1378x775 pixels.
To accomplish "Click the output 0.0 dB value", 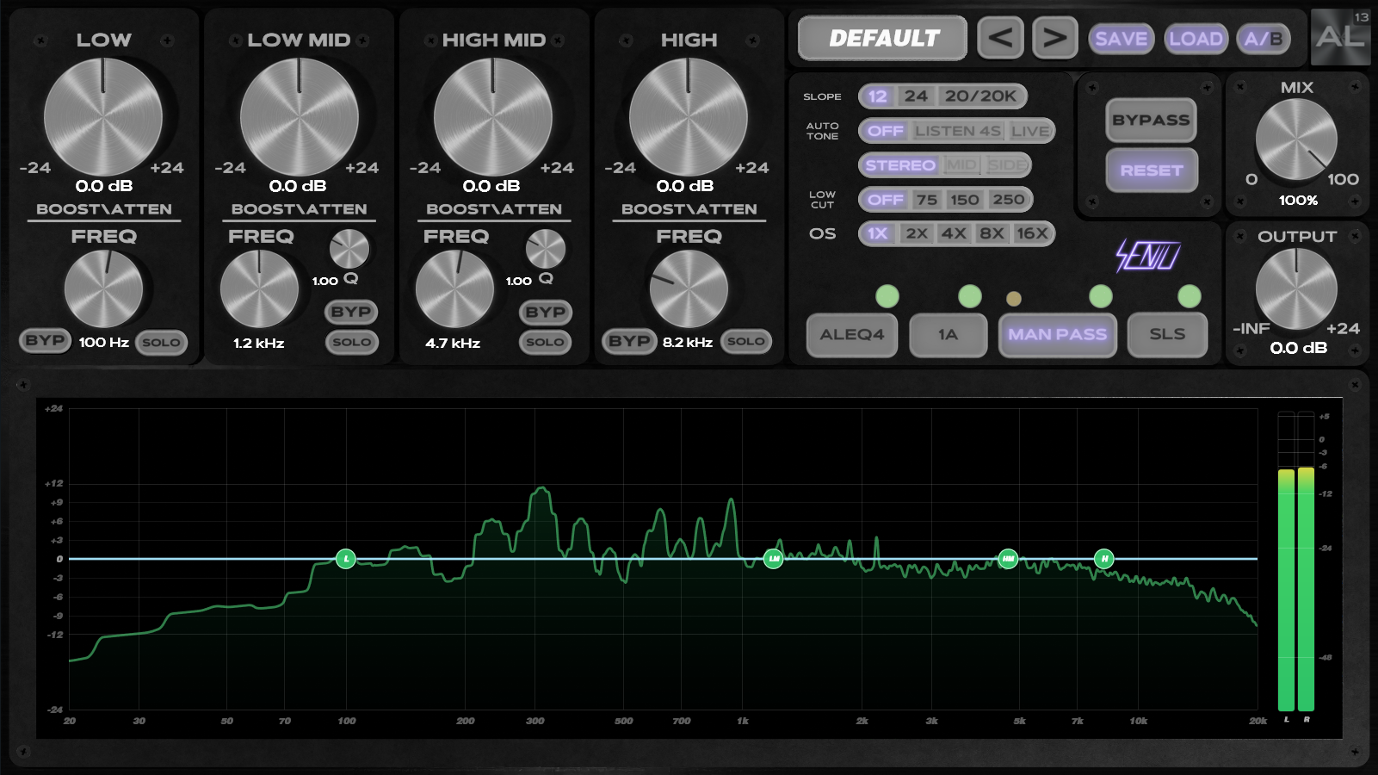I will (x=1298, y=348).
